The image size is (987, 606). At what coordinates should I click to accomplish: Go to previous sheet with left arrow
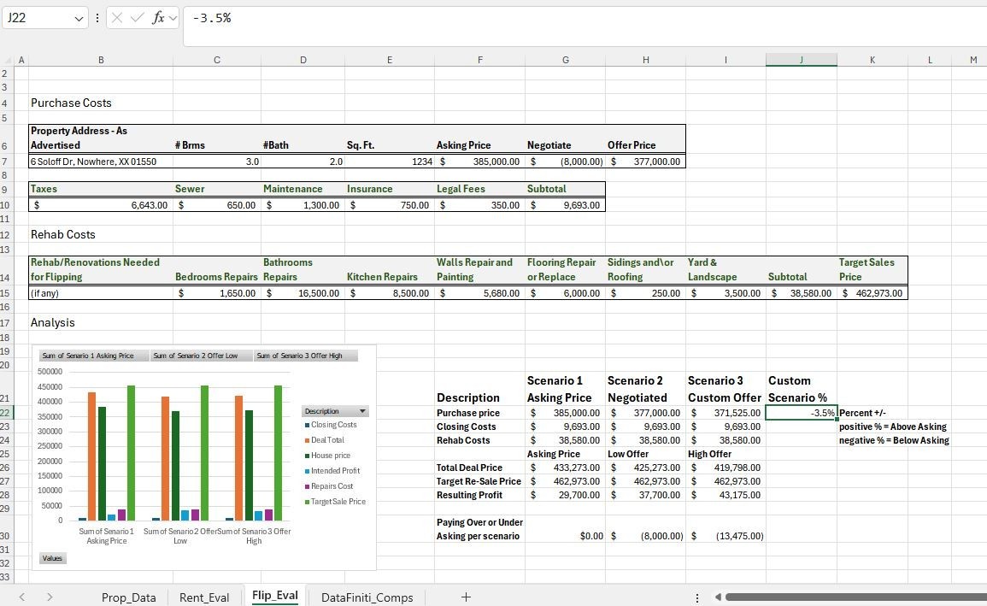pyautogui.click(x=22, y=597)
